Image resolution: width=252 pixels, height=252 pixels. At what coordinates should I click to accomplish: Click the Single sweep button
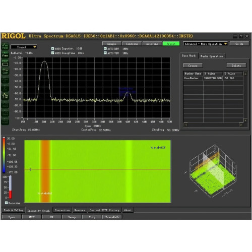pyautogui.click(x=112, y=44)
